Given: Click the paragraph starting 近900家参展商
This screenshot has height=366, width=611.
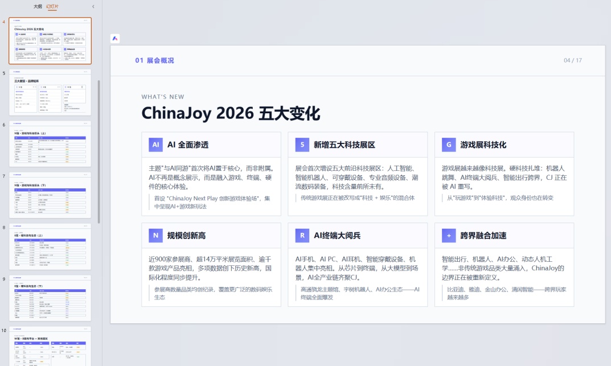Looking at the screenshot, I should point(211,268).
